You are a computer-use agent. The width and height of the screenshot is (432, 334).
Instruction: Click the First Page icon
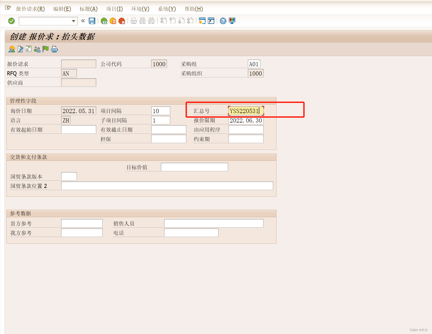point(164,21)
